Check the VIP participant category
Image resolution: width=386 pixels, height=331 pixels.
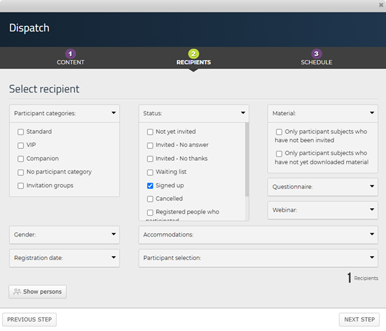point(21,145)
